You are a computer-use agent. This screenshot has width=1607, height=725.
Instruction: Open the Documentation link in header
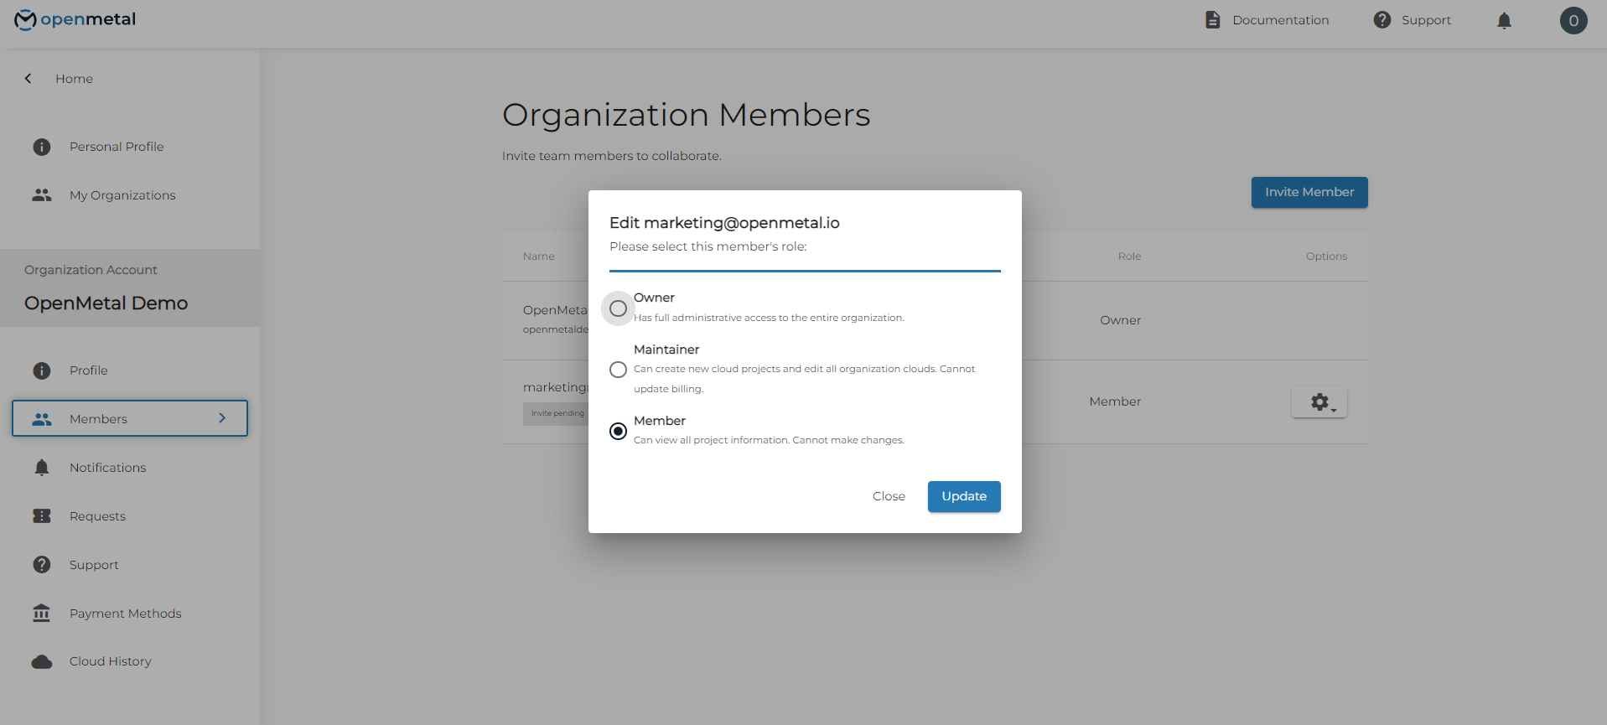[x=1280, y=20]
